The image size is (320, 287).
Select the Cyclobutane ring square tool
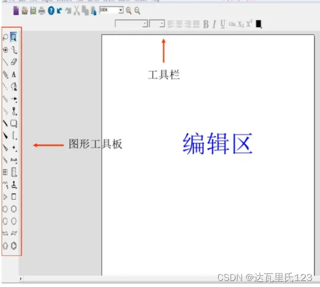click(14, 196)
